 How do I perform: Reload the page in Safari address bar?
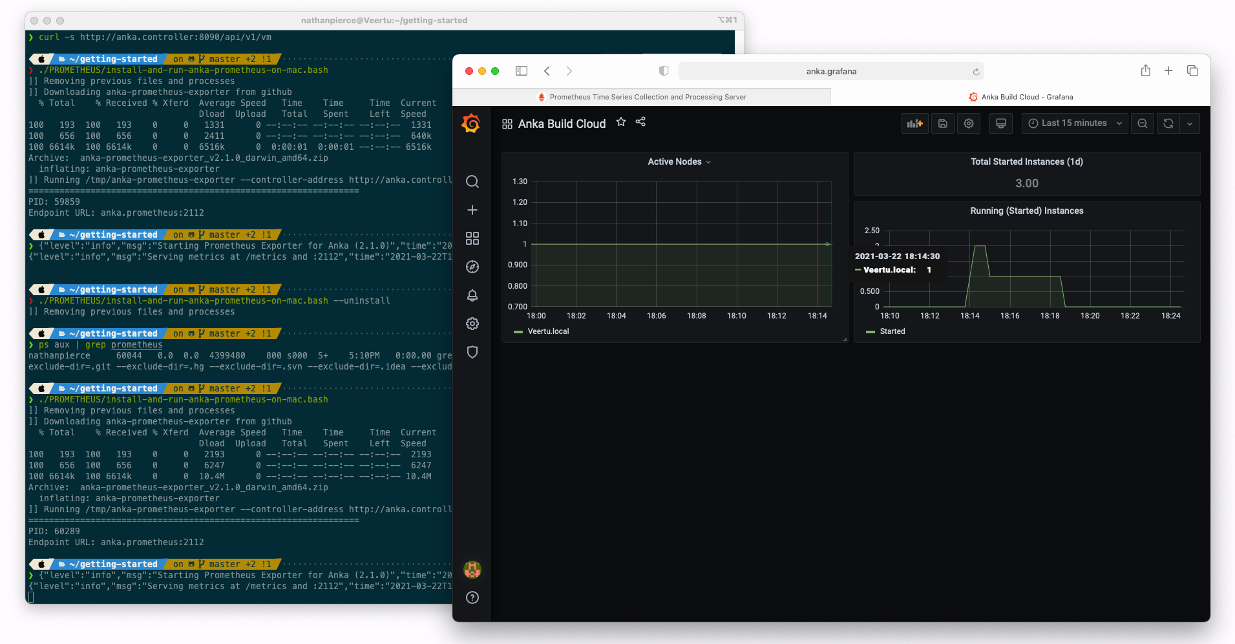click(x=976, y=72)
